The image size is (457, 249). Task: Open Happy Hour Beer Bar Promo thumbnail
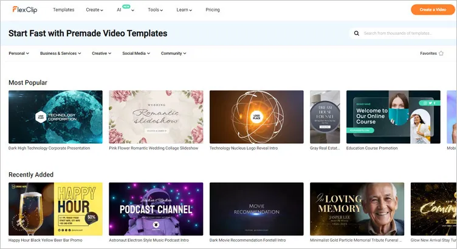tap(55, 209)
